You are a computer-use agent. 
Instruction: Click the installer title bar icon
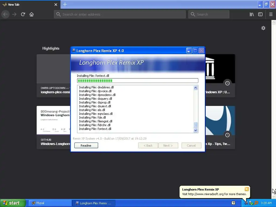[x=74, y=50]
